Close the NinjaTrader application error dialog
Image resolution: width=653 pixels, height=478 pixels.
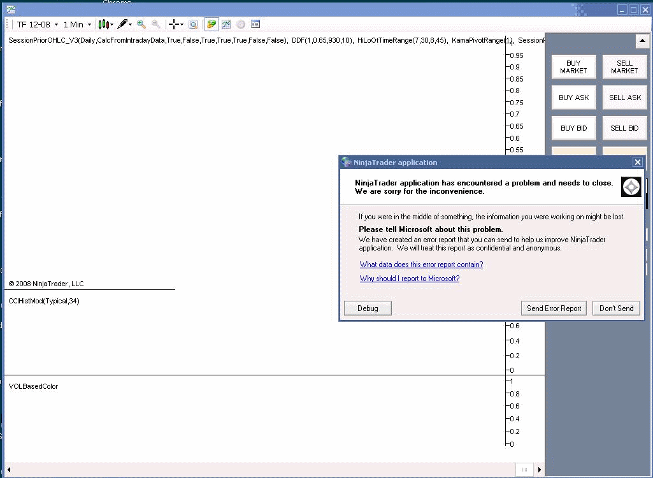click(x=638, y=162)
